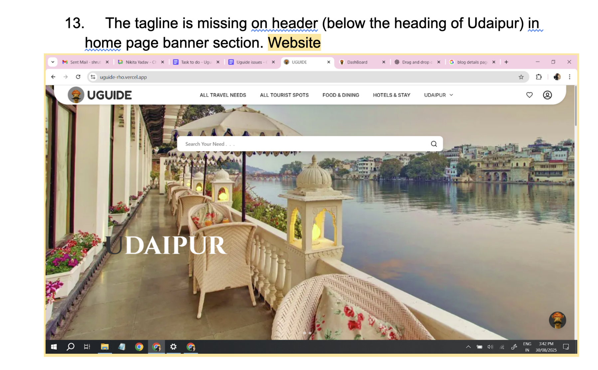
Task: Open the user profile account icon
Action: tap(547, 95)
